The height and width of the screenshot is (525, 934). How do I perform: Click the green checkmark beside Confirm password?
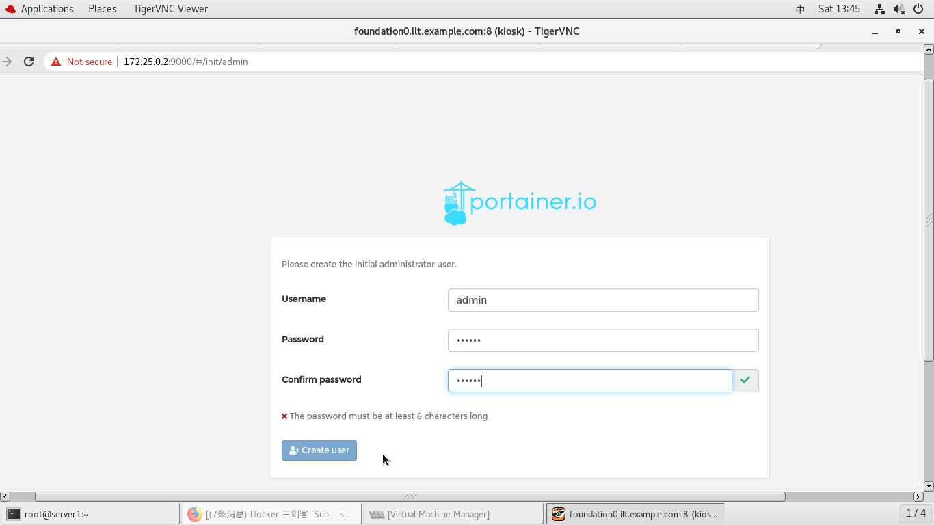pos(745,381)
